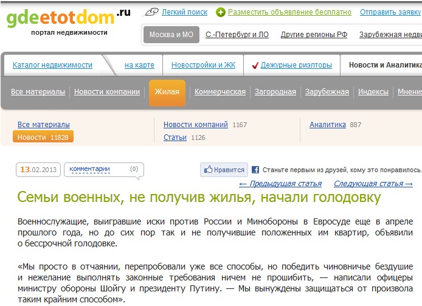
Task: Click the green plus icon for posting ad
Action: pos(221,12)
